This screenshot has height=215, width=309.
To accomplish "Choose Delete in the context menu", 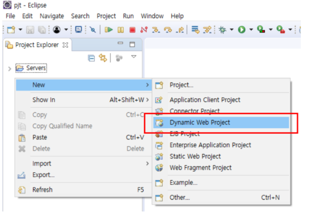I will click(x=84, y=149).
